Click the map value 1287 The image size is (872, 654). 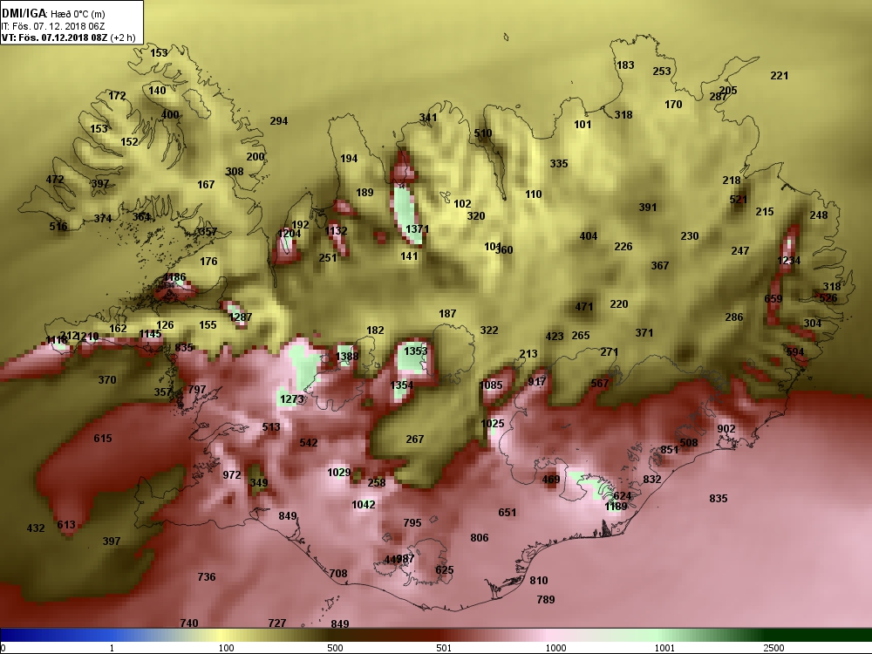(241, 317)
